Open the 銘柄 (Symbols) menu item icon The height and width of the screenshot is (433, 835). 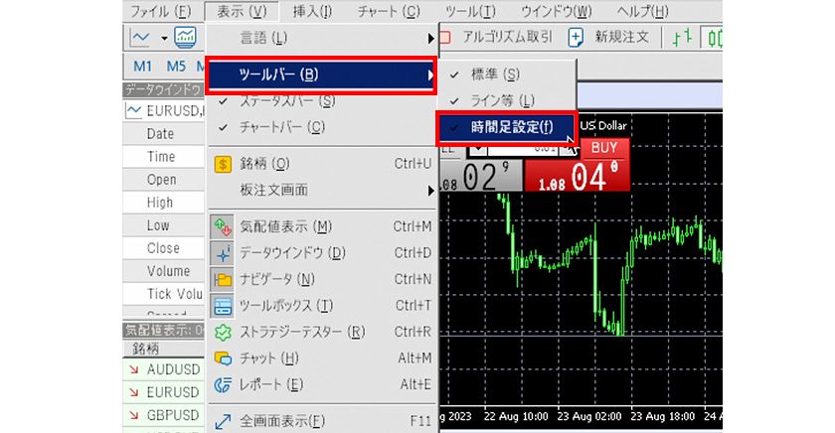pyautogui.click(x=223, y=163)
